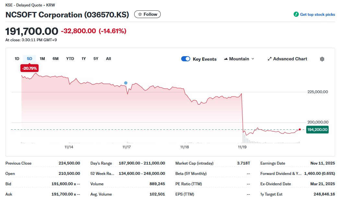Click the 194,200.00 price label on chart
The image size is (339, 203).
click(x=317, y=130)
